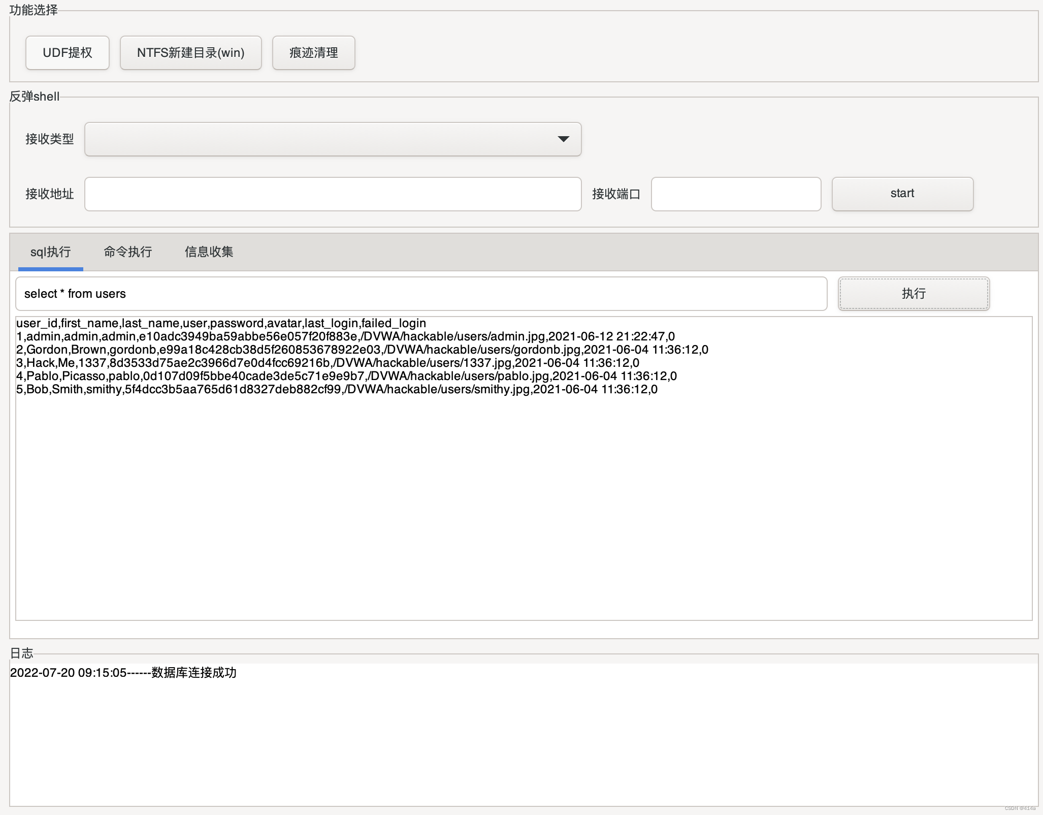Open the 接收类型 dropdown
Screen dimensions: 1043x815
333,139
